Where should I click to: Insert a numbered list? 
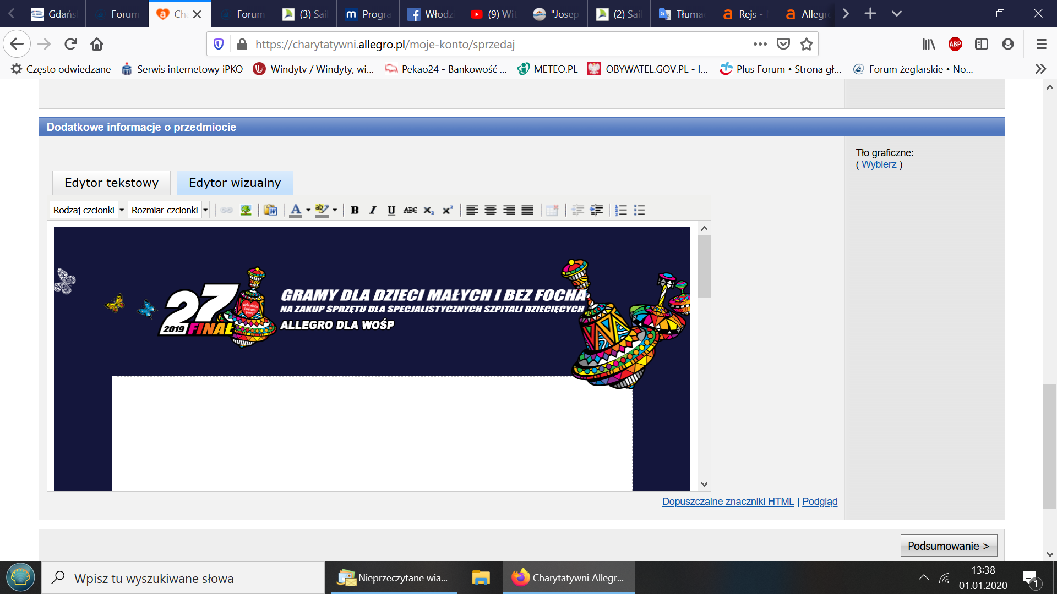point(621,210)
